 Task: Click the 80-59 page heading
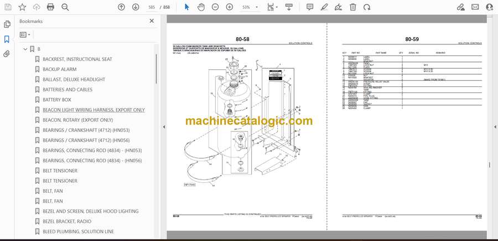pos(412,39)
